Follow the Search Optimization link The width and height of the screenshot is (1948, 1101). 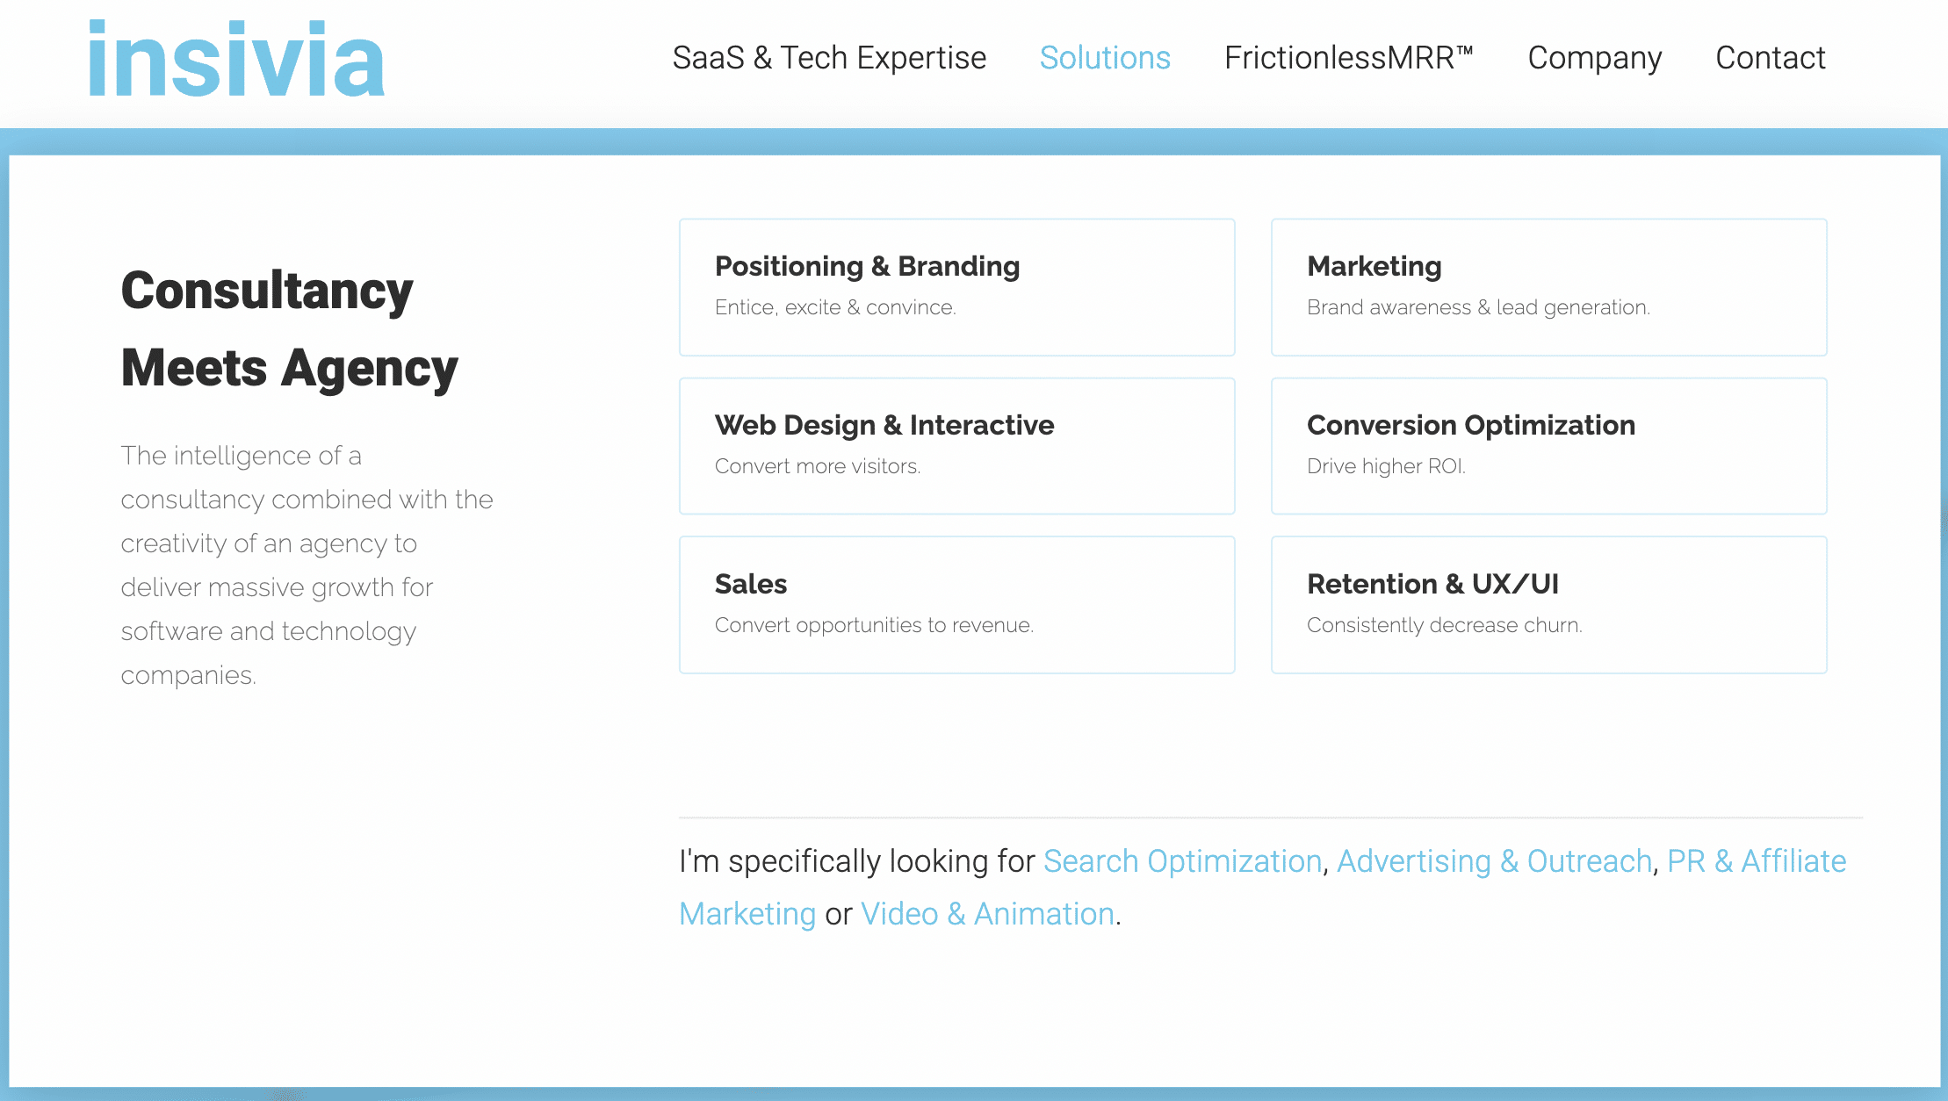point(1182,861)
